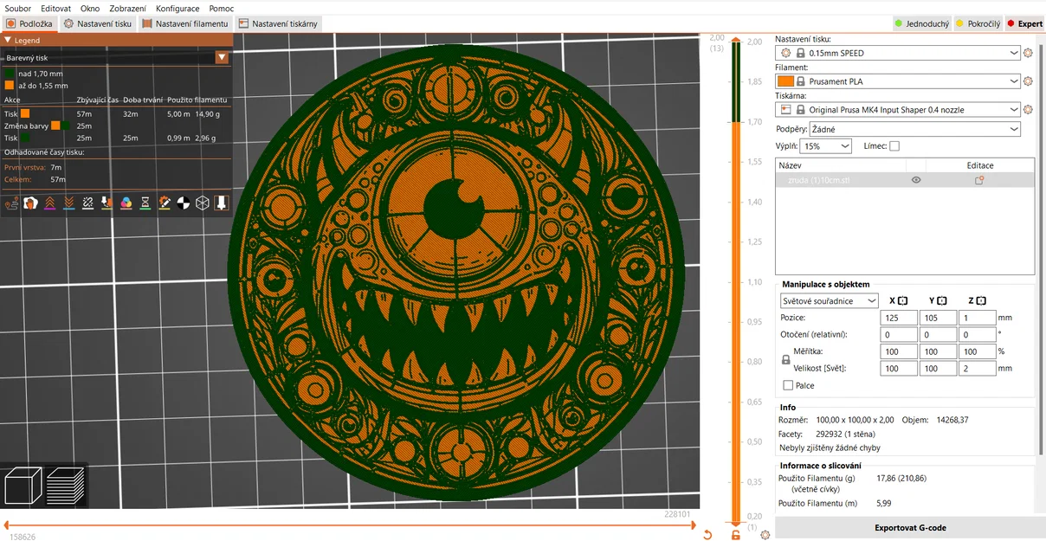Toggle retractions upward-chevron icon

49,203
